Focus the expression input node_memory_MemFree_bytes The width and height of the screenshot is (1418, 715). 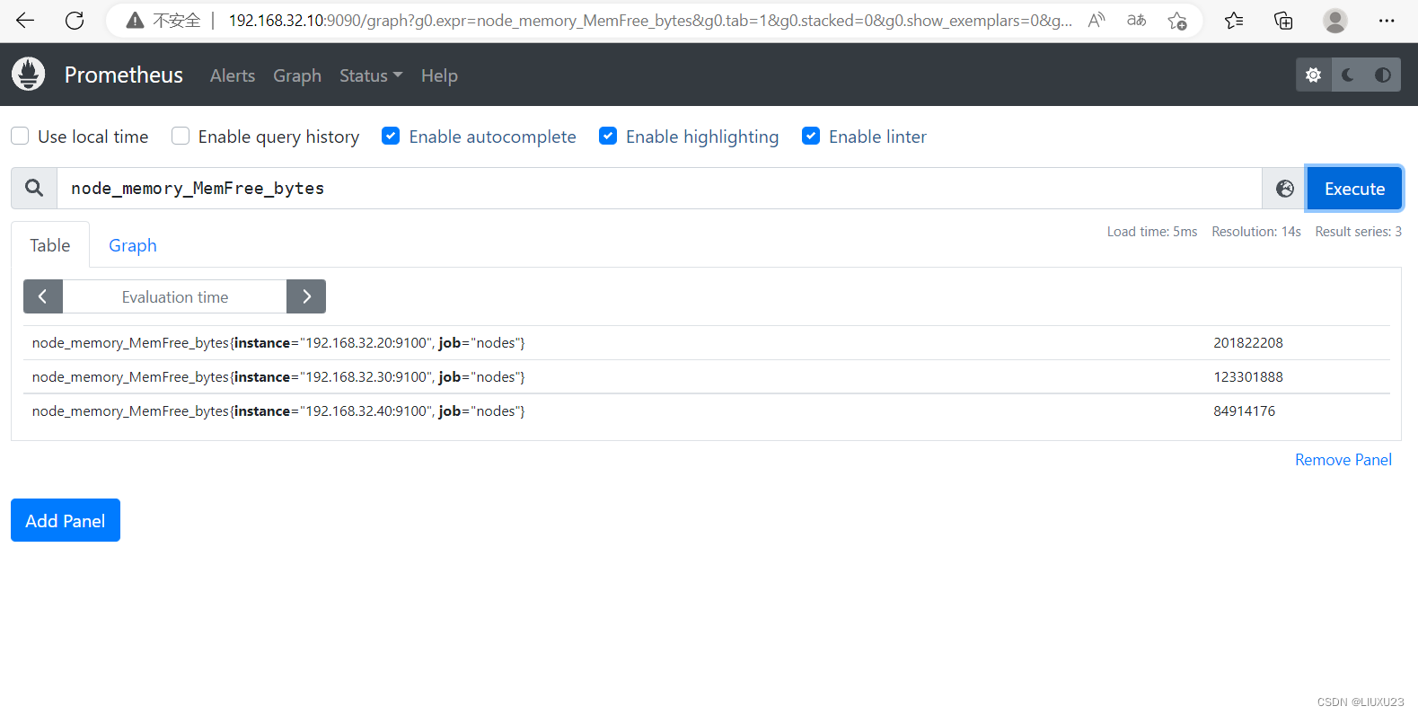click(x=659, y=188)
